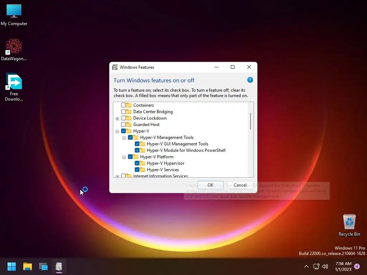Click the Guarded Host folder icon
The height and width of the screenshot is (275, 367).
pyautogui.click(x=129, y=124)
